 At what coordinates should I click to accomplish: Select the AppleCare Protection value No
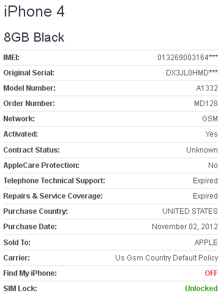213,165
